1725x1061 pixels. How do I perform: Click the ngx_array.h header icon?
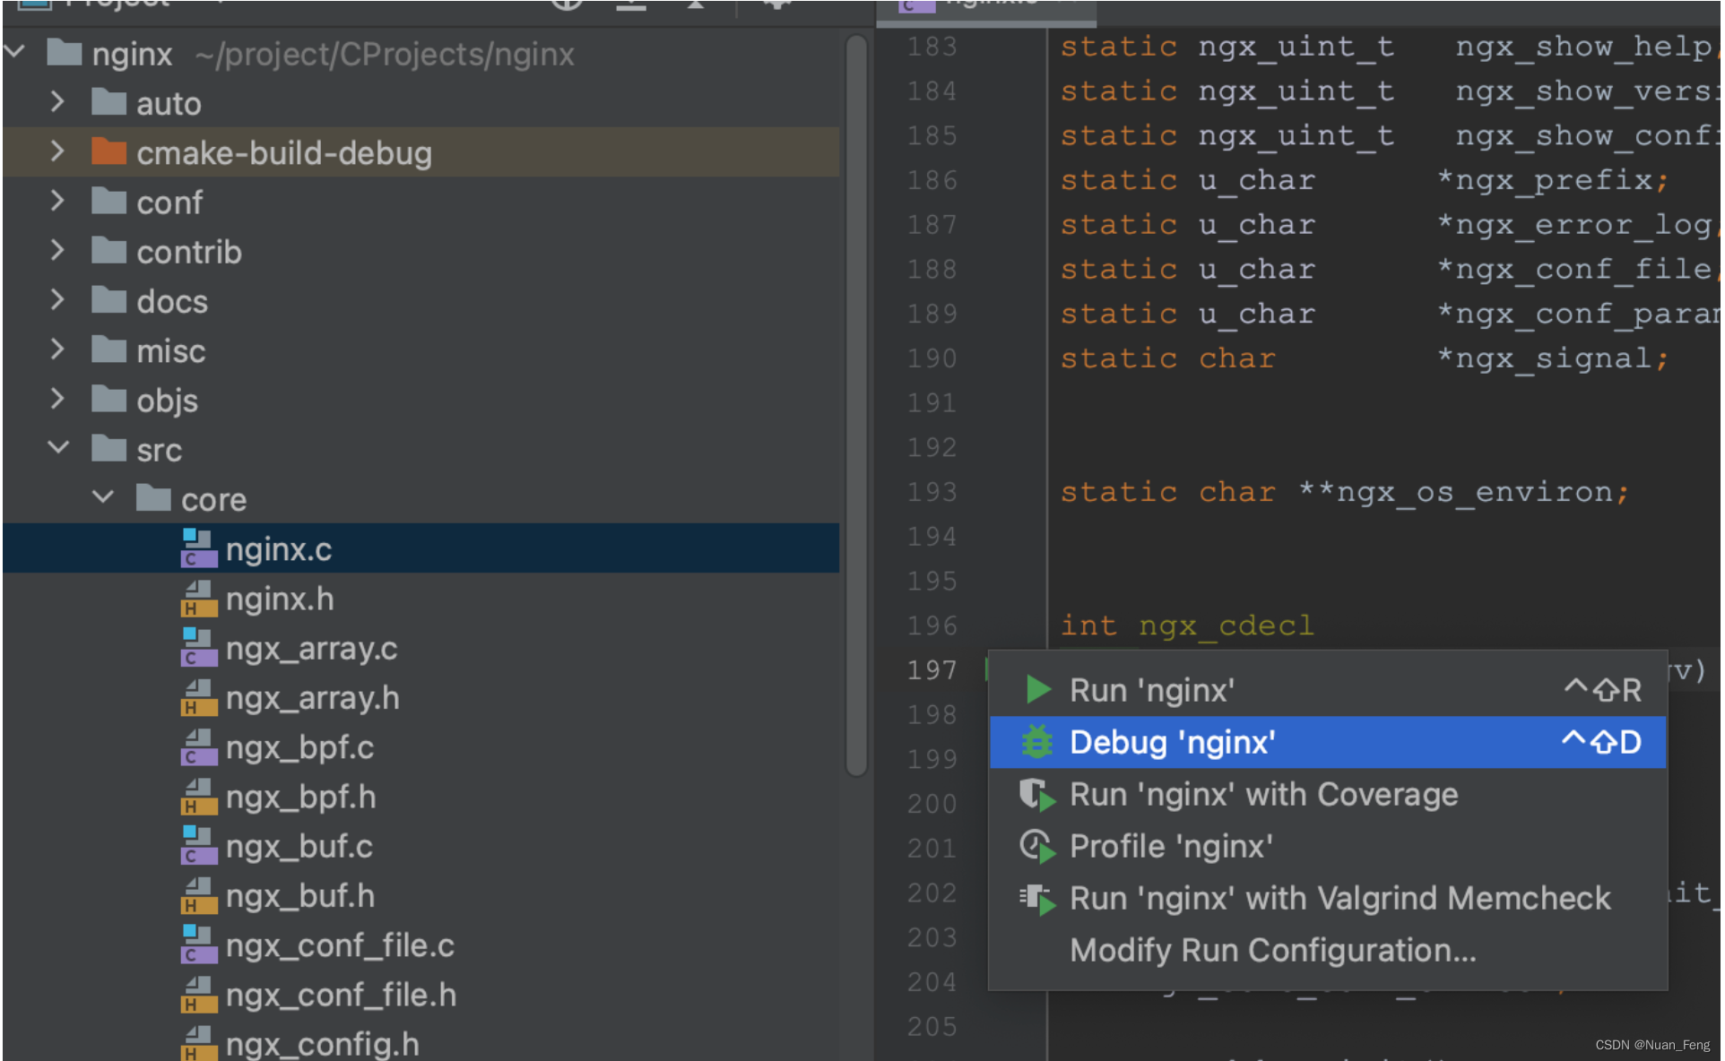coord(198,697)
